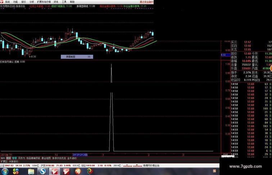Click the 沪深 index value 2158.80
The height and width of the screenshot is (175, 272).
click(50, 166)
